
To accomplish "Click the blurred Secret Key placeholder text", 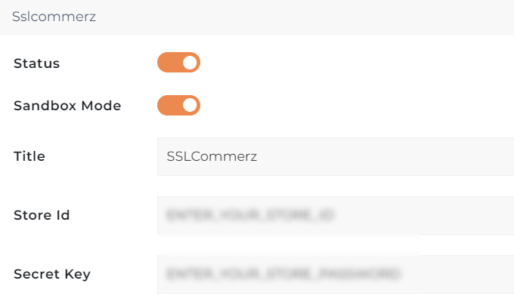I will point(283,274).
